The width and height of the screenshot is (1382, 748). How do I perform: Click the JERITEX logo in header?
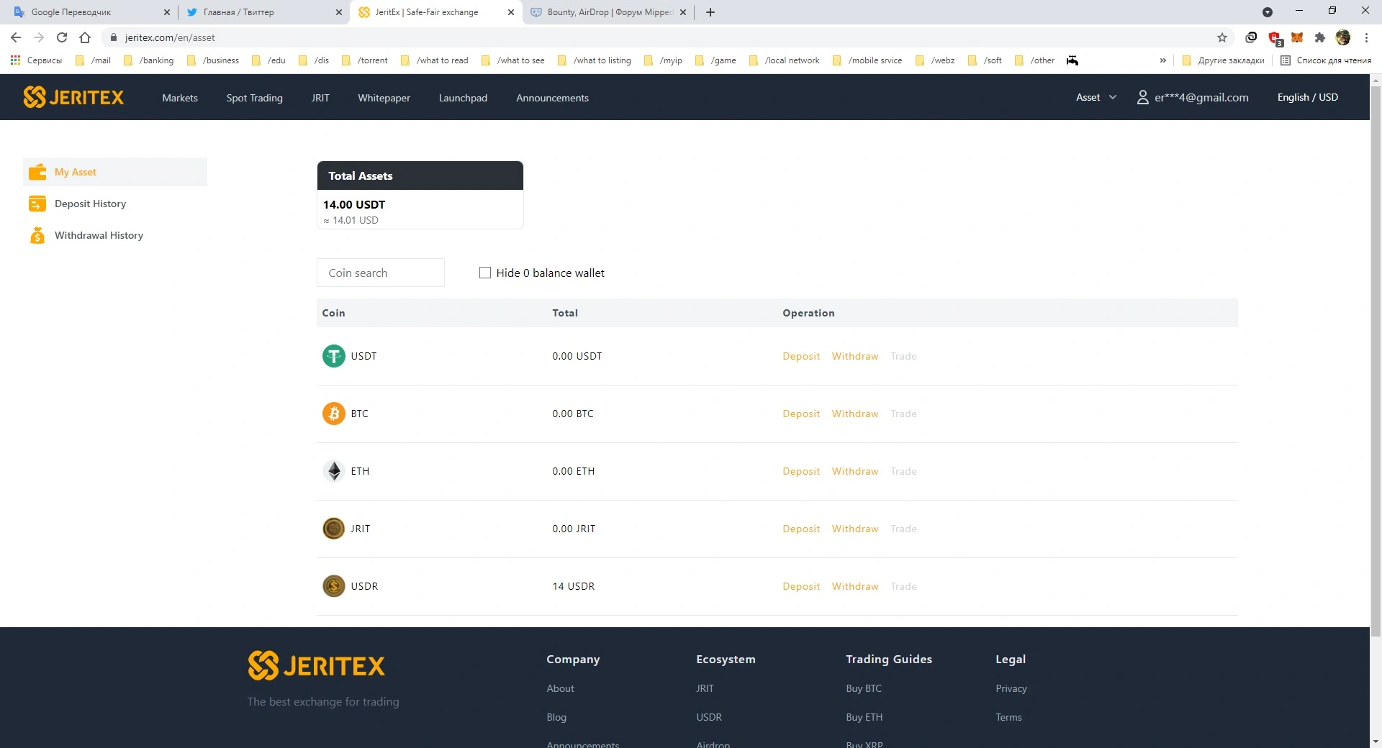[x=73, y=97]
